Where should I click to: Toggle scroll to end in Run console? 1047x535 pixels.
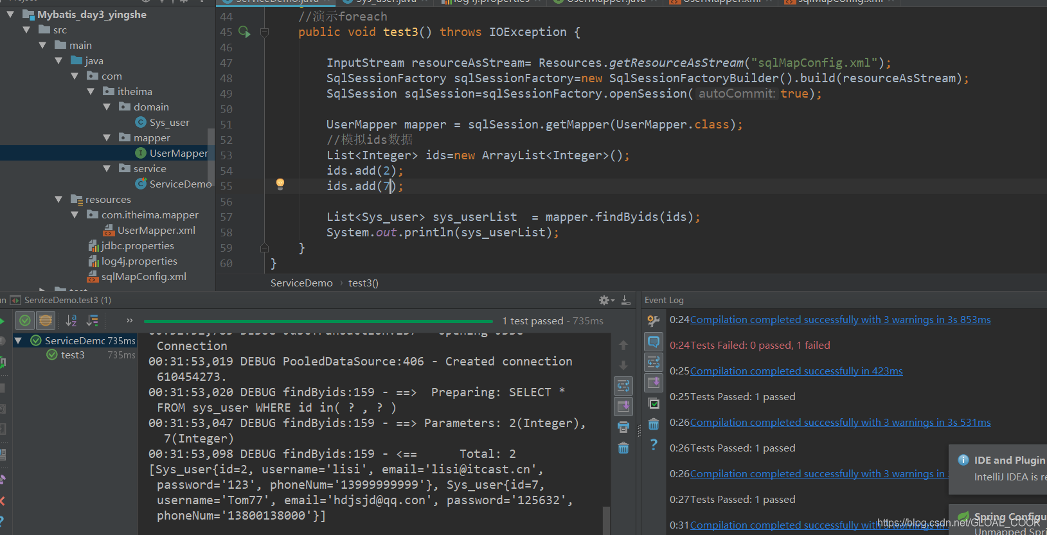(x=623, y=407)
